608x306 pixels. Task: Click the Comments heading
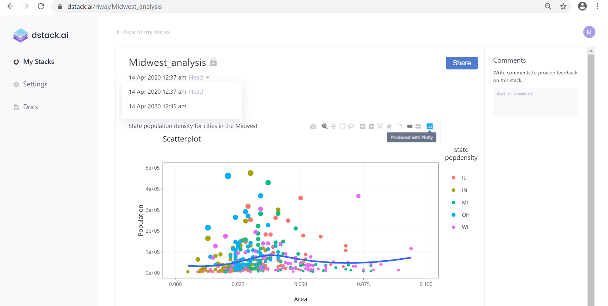[x=509, y=61]
